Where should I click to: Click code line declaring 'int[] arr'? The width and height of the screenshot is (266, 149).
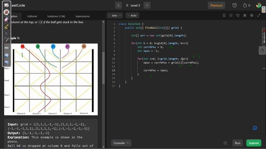pos(159,36)
